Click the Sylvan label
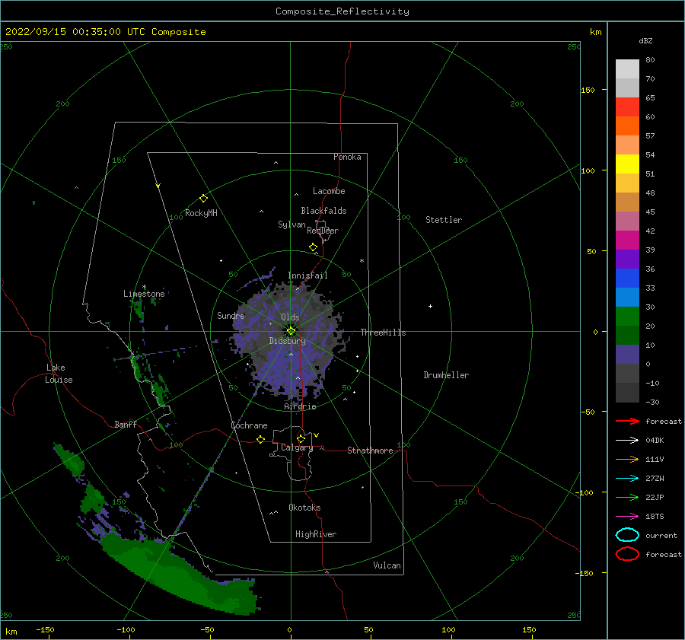 point(292,224)
